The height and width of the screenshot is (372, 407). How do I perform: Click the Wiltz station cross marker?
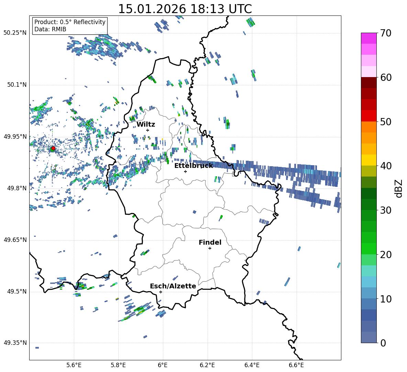click(x=148, y=130)
